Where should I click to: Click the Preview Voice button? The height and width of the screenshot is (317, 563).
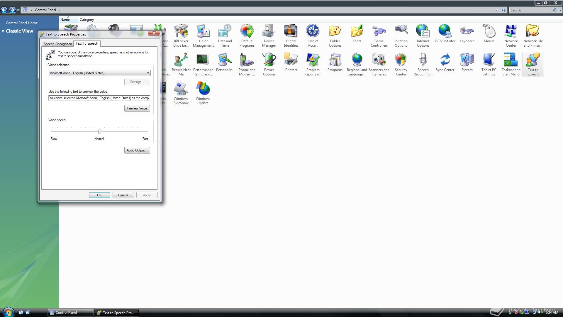137,108
